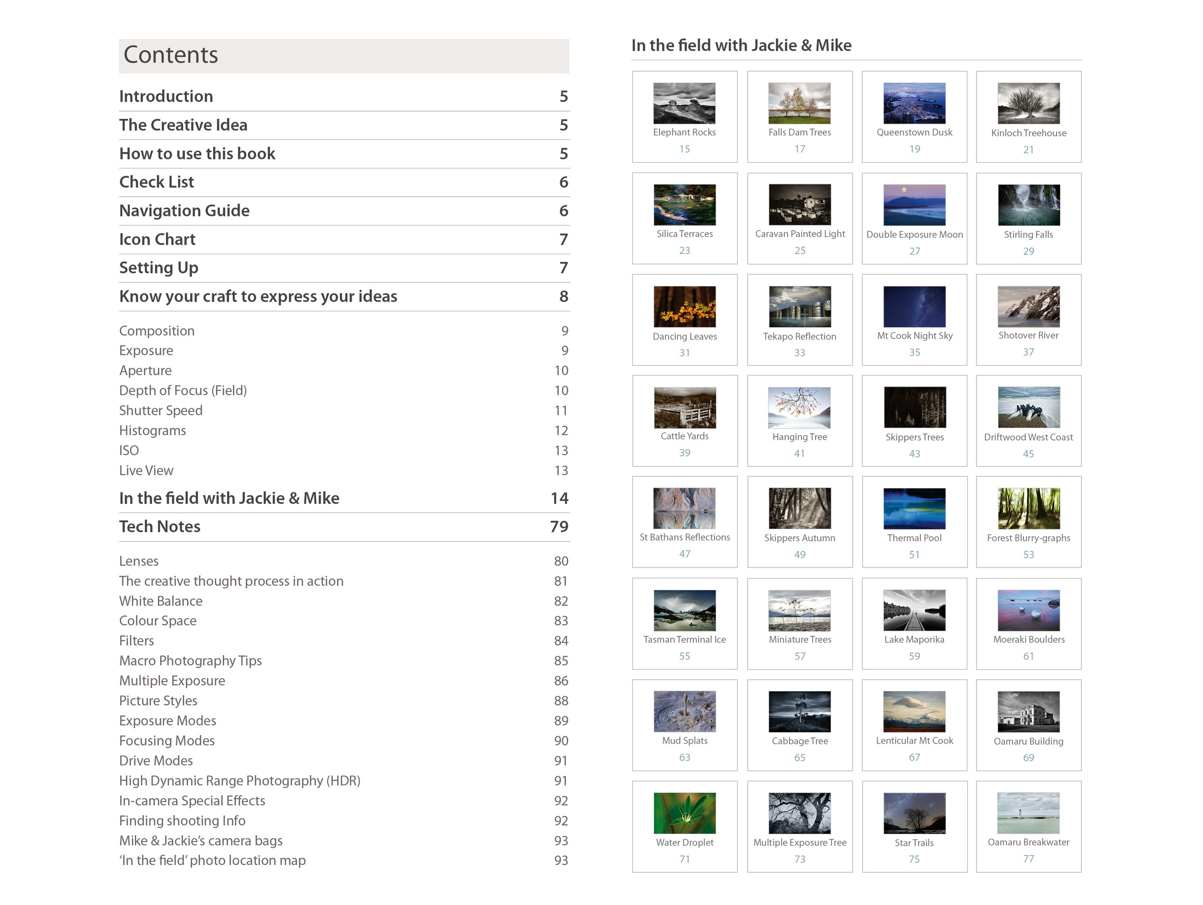Open the Mud Splats photo

point(684,712)
